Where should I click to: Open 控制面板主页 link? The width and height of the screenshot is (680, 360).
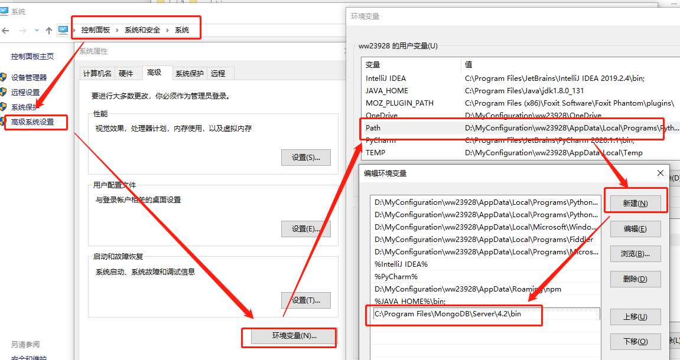pyautogui.click(x=32, y=56)
